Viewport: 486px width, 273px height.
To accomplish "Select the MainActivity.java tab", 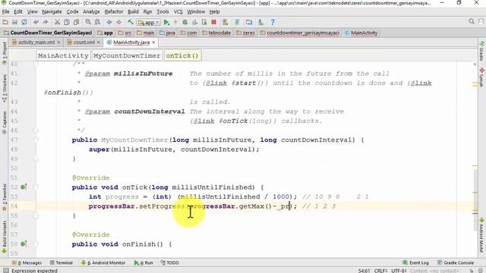I will [131, 42].
